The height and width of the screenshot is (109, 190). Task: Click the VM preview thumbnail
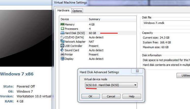point(26,38)
